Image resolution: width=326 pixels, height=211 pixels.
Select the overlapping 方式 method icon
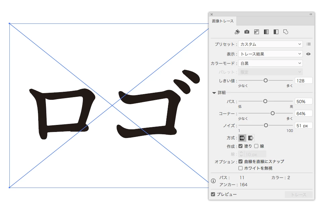[250, 138]
